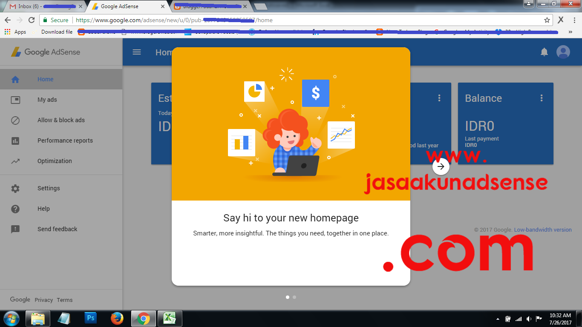
Task: Select the first carousel page dot
Action: [288, 297]
